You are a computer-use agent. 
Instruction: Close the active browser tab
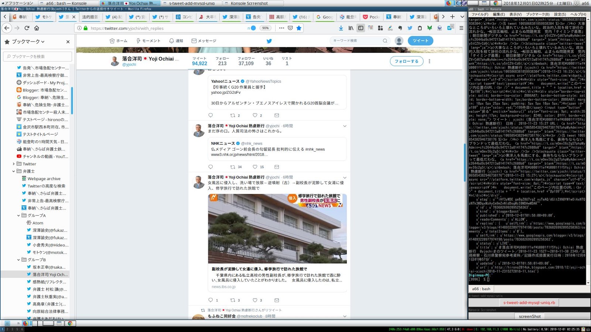(x=74, y=17)
